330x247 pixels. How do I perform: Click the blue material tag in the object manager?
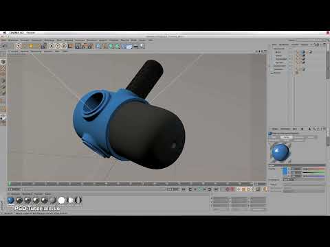[303, 52]
